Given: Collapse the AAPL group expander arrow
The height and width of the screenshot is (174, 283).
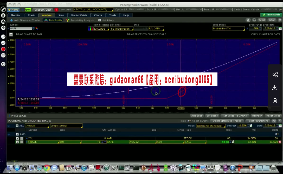Looking at the screenshot, I should click(x=9, y=134).
